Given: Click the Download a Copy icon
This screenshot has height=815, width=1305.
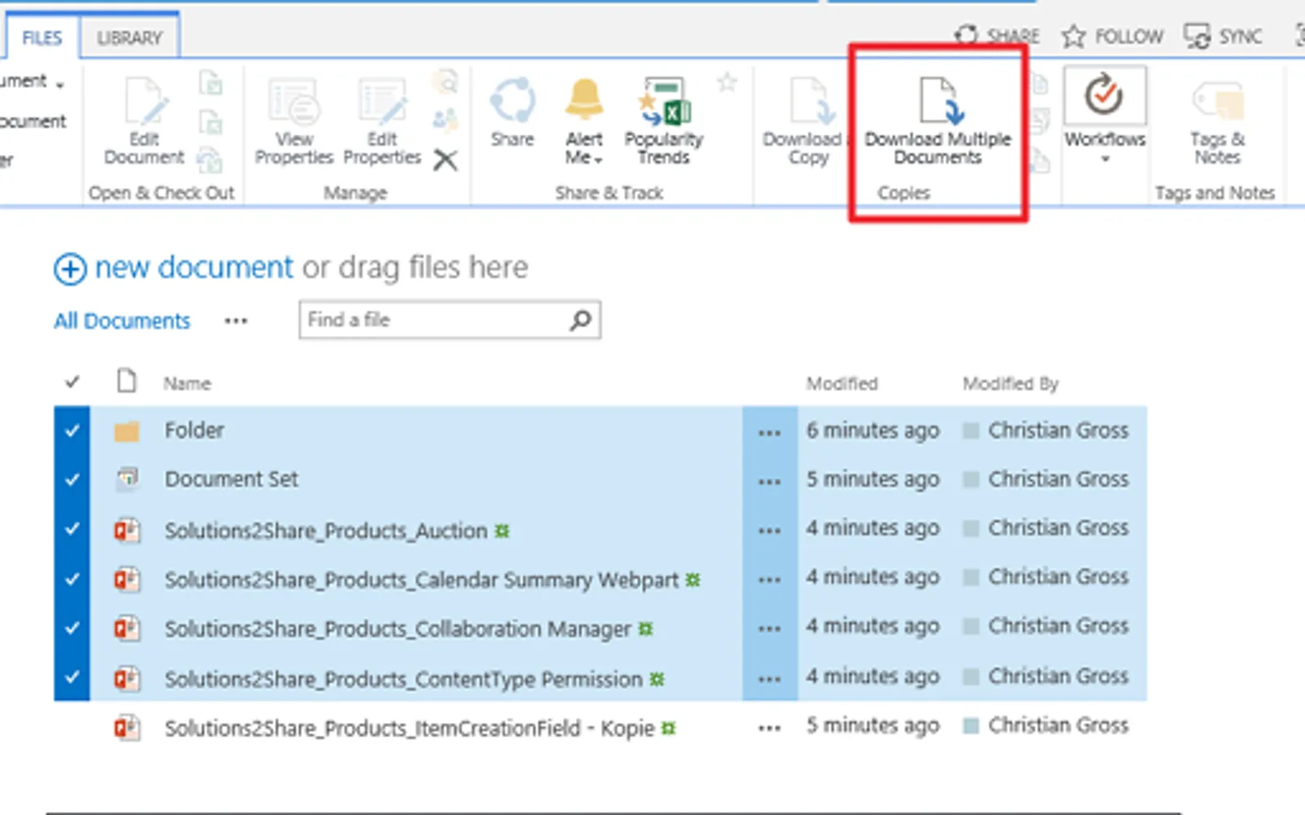Looking at the screenshot, I should (x=807, y=122).
